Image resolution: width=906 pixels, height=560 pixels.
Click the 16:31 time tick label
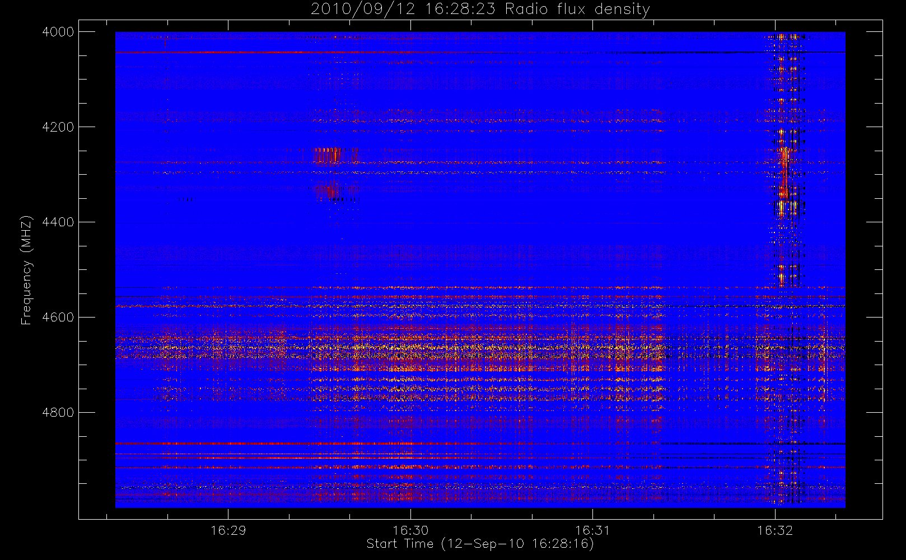[x=592, y=530]
